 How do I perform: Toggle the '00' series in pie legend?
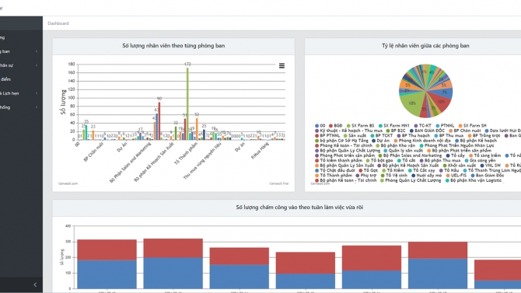point(320,126)
